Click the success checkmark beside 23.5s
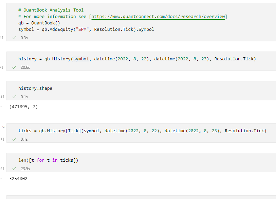The image size is (276, 199). tap(14, 169)
